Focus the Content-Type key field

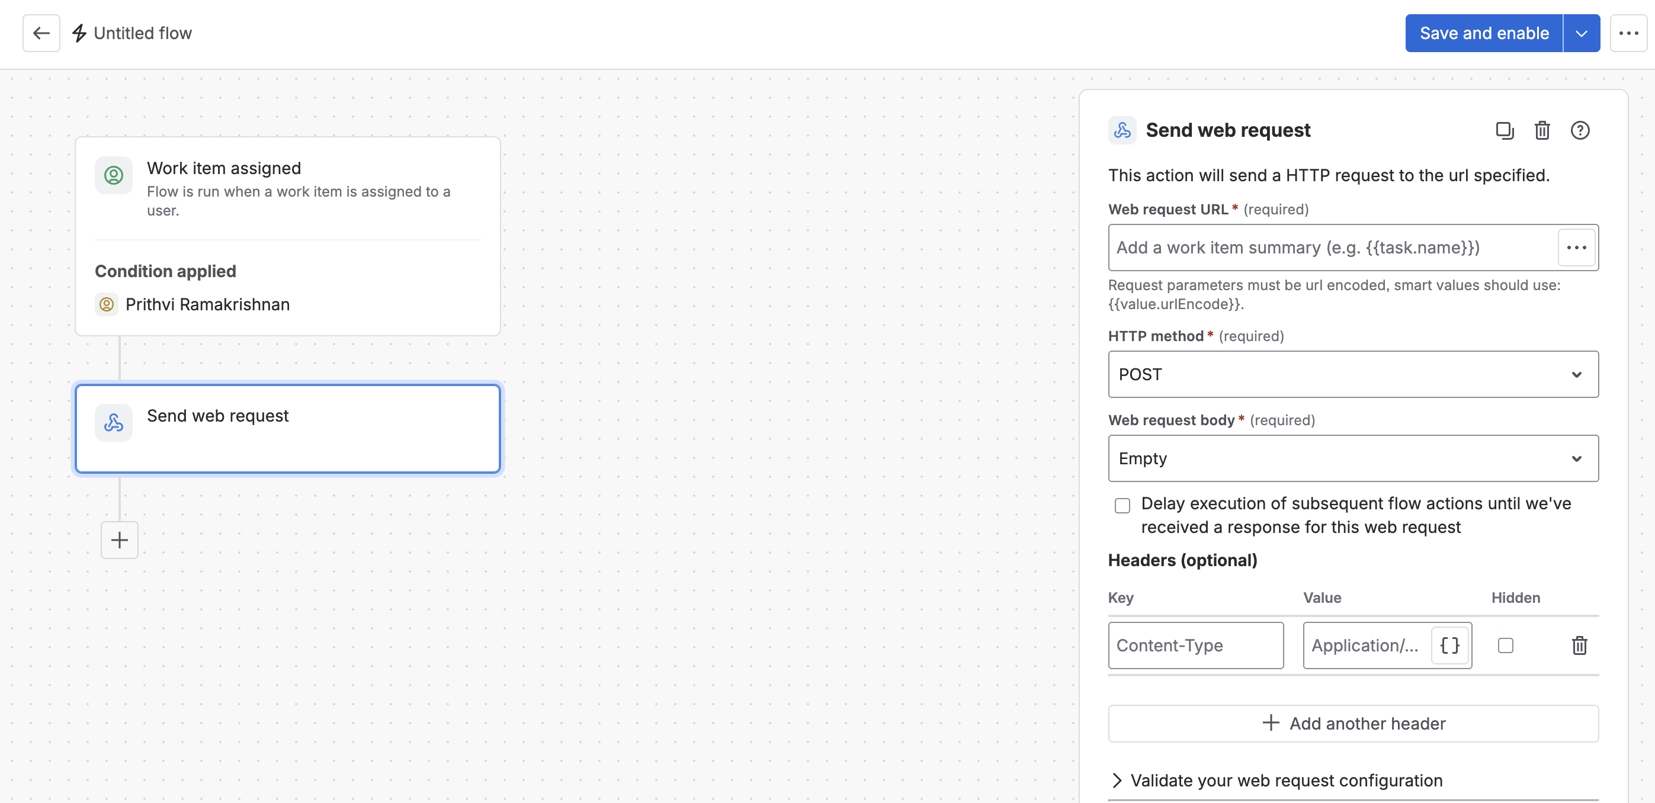coord(1195,645)
